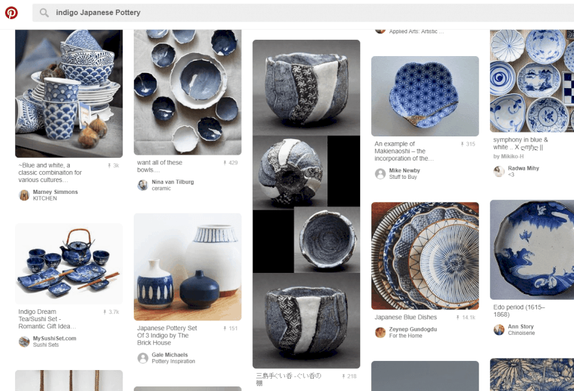Image resolution: width=574 pixels, height=391 pixels.
Task: Open the Pottery Inspiration board link
Action: click(x=174, y=362)
